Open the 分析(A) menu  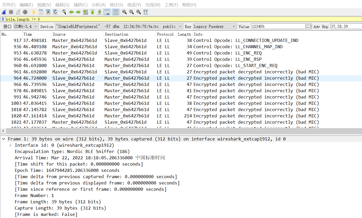coord(99,5)
